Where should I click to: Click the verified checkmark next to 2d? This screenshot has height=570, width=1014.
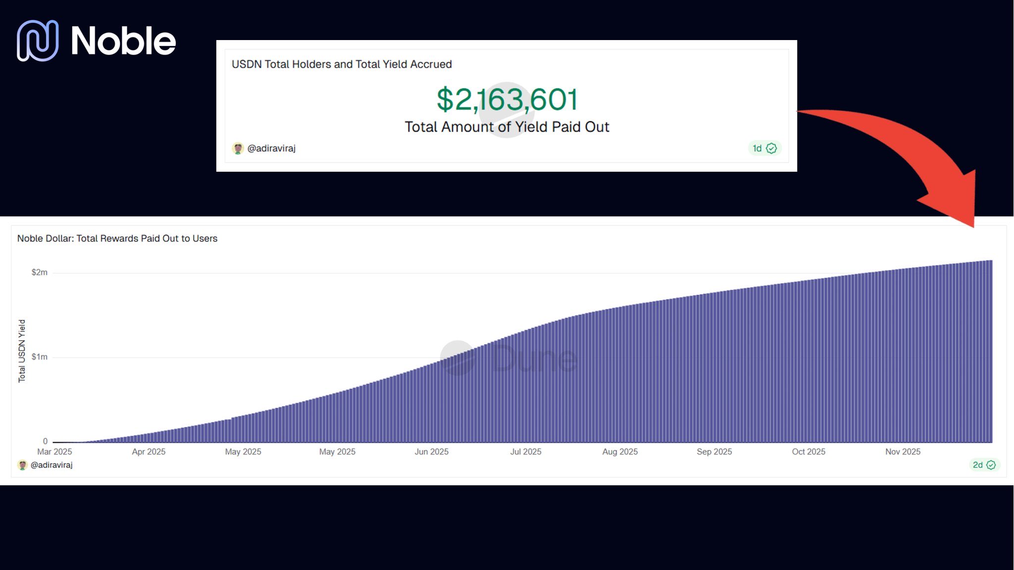991,465
